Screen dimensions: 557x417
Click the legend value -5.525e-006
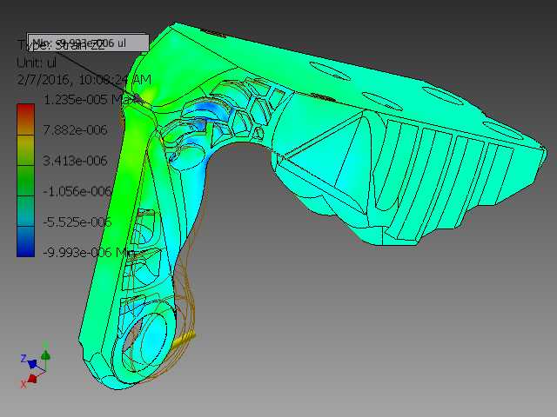point(77,222)
